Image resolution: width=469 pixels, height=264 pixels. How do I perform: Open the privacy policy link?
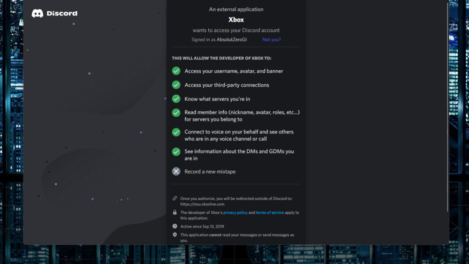[x=235, y=212]
